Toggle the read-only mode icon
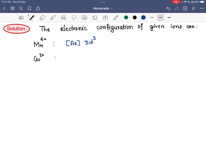 [x=21, y=18]
